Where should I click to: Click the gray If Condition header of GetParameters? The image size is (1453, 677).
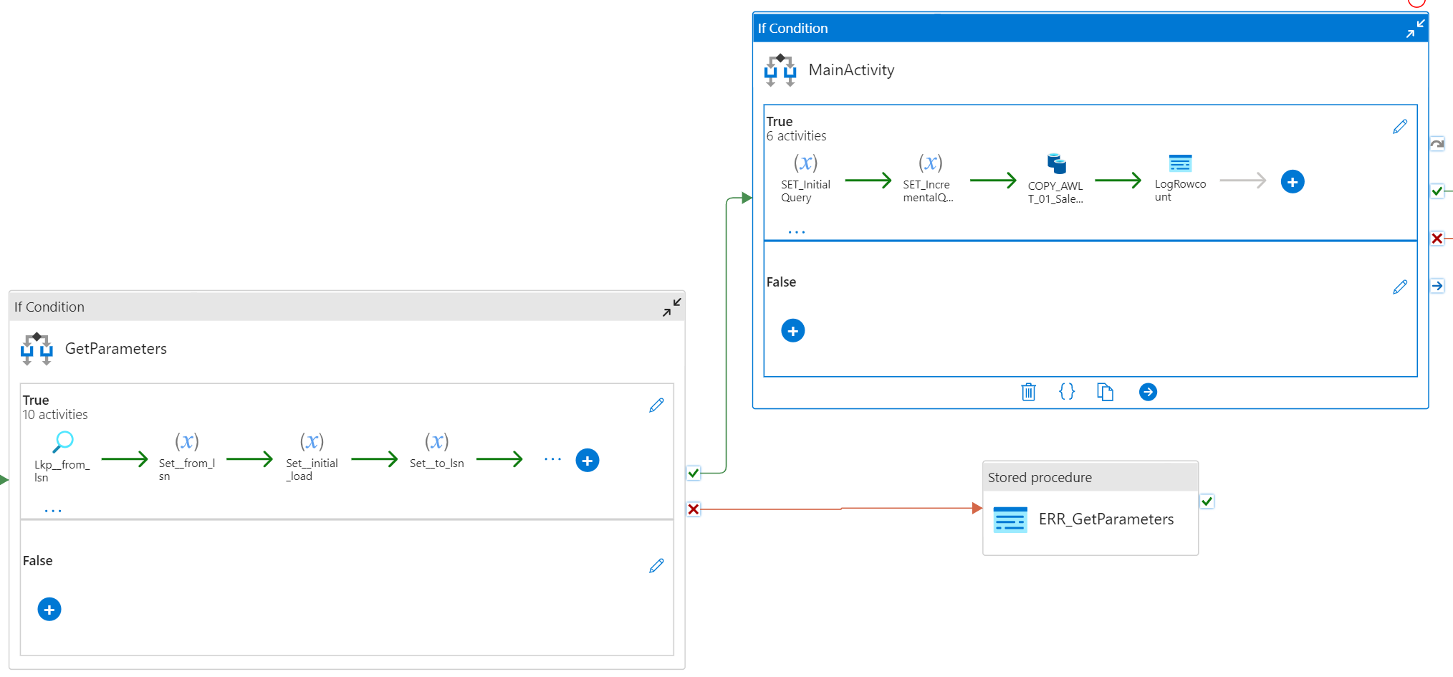coord(347,307)
